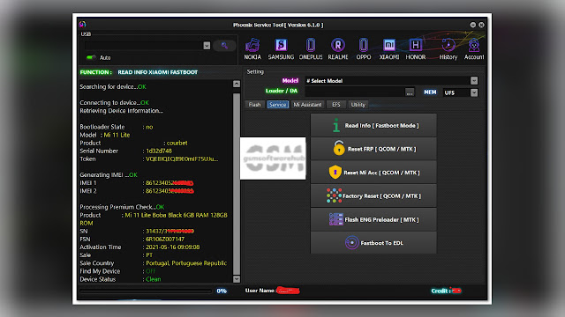Start Factory Reset QCOM / MTK
The image size is (565, 317).
[x=373, y=195]
